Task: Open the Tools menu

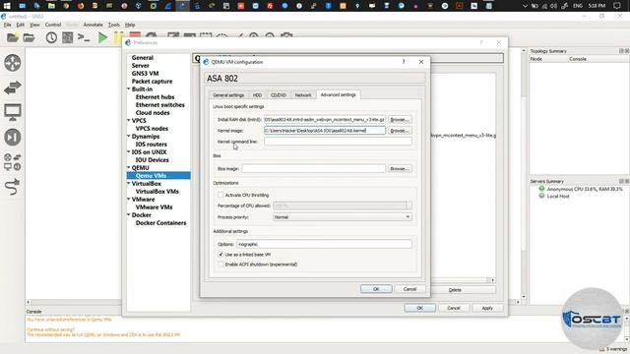Action: pos(114,25)
